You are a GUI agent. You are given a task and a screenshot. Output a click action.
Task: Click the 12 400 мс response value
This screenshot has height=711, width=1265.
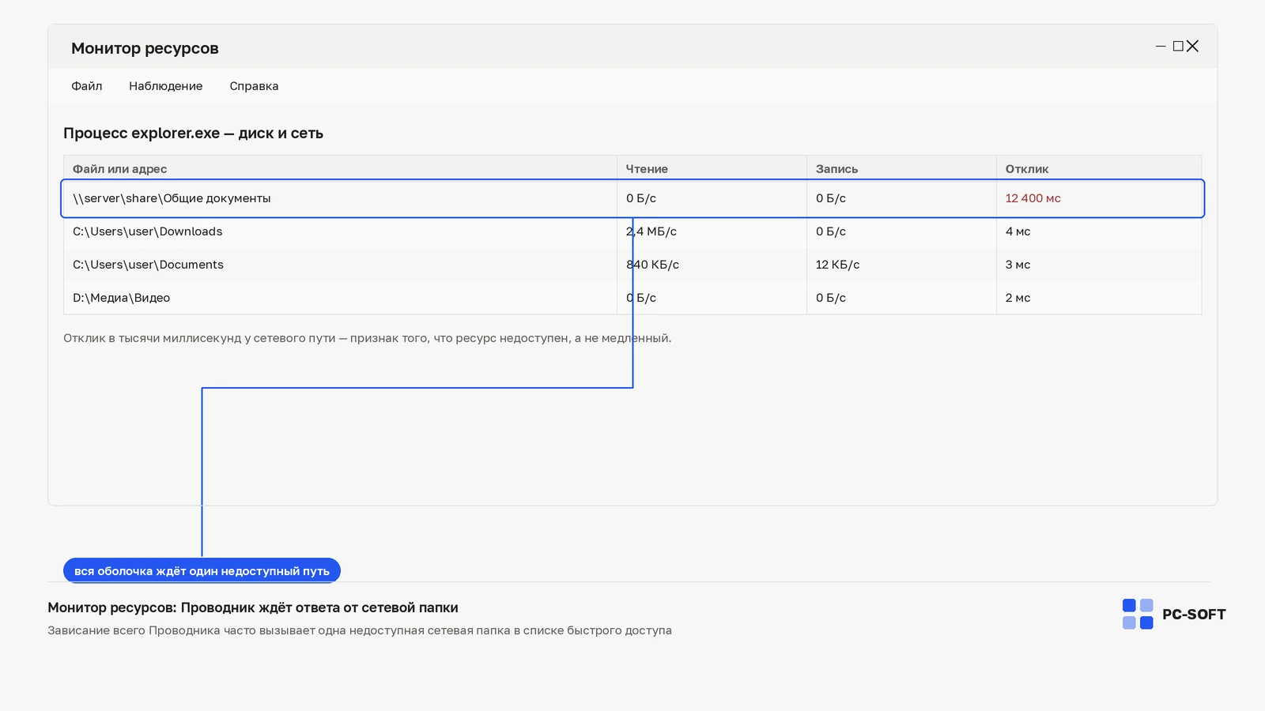tap(1033, 198)
